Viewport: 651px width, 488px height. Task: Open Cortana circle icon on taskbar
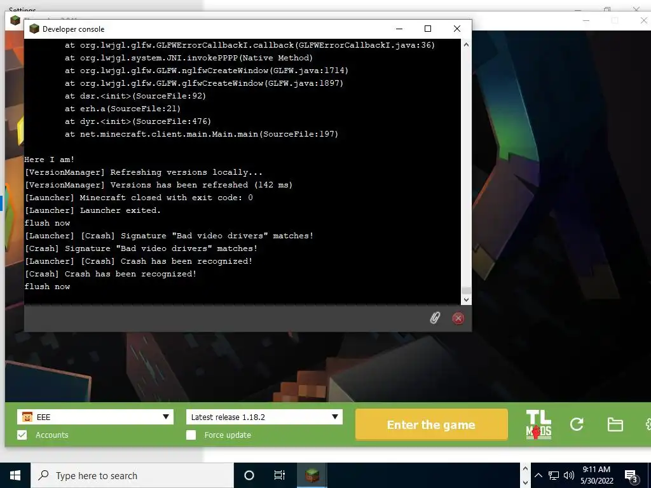(x=249, y=475)
